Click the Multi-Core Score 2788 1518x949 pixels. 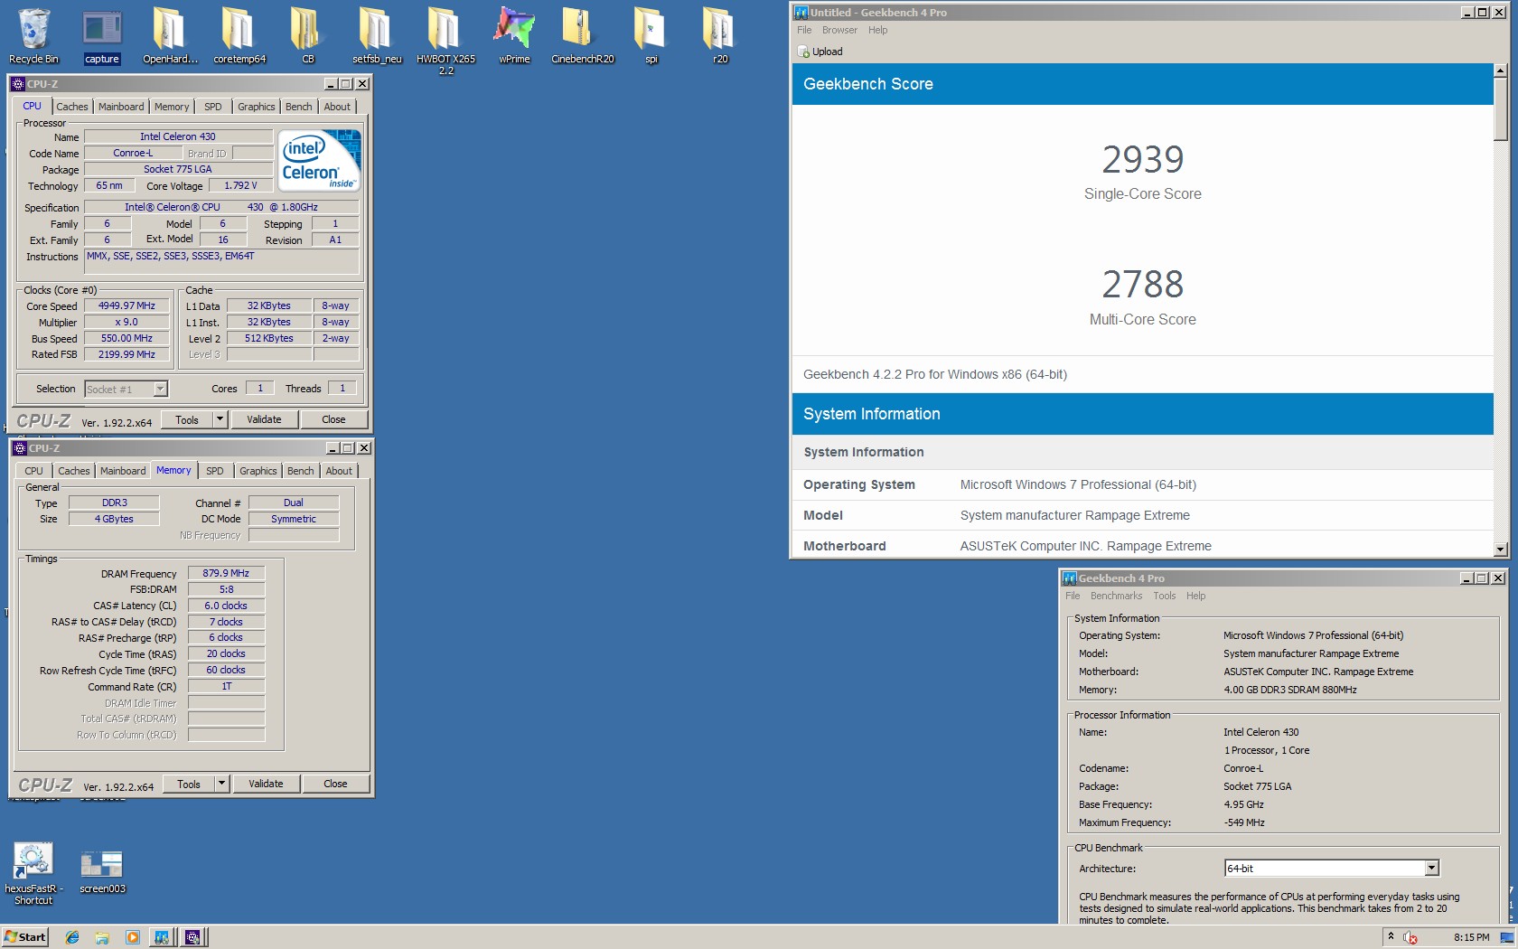1142,284
